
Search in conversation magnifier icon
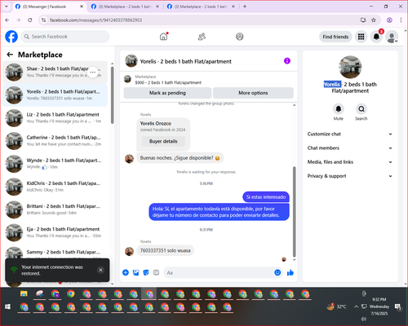(x=361, y=109)
